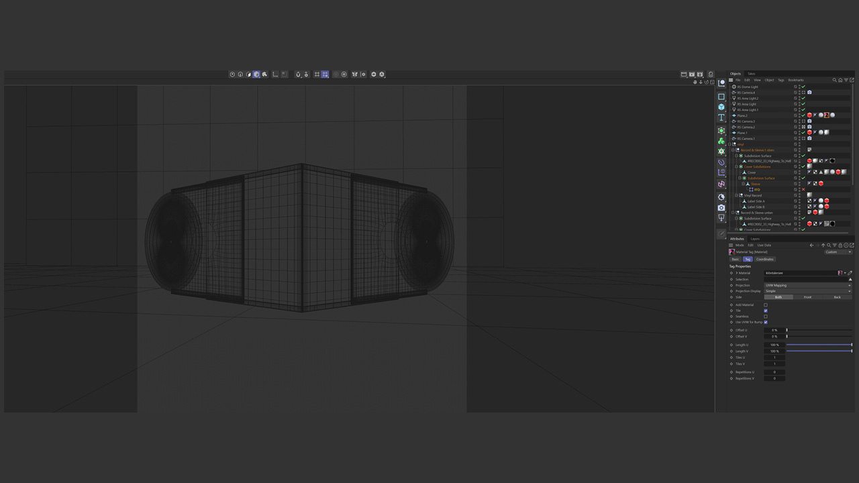Open the search icon in Objects manager
Screen dimensions: 859x483
point(835,80)
